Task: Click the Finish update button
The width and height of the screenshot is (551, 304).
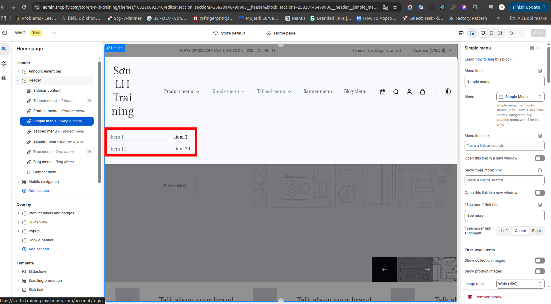Action: [x=529, y=7]
